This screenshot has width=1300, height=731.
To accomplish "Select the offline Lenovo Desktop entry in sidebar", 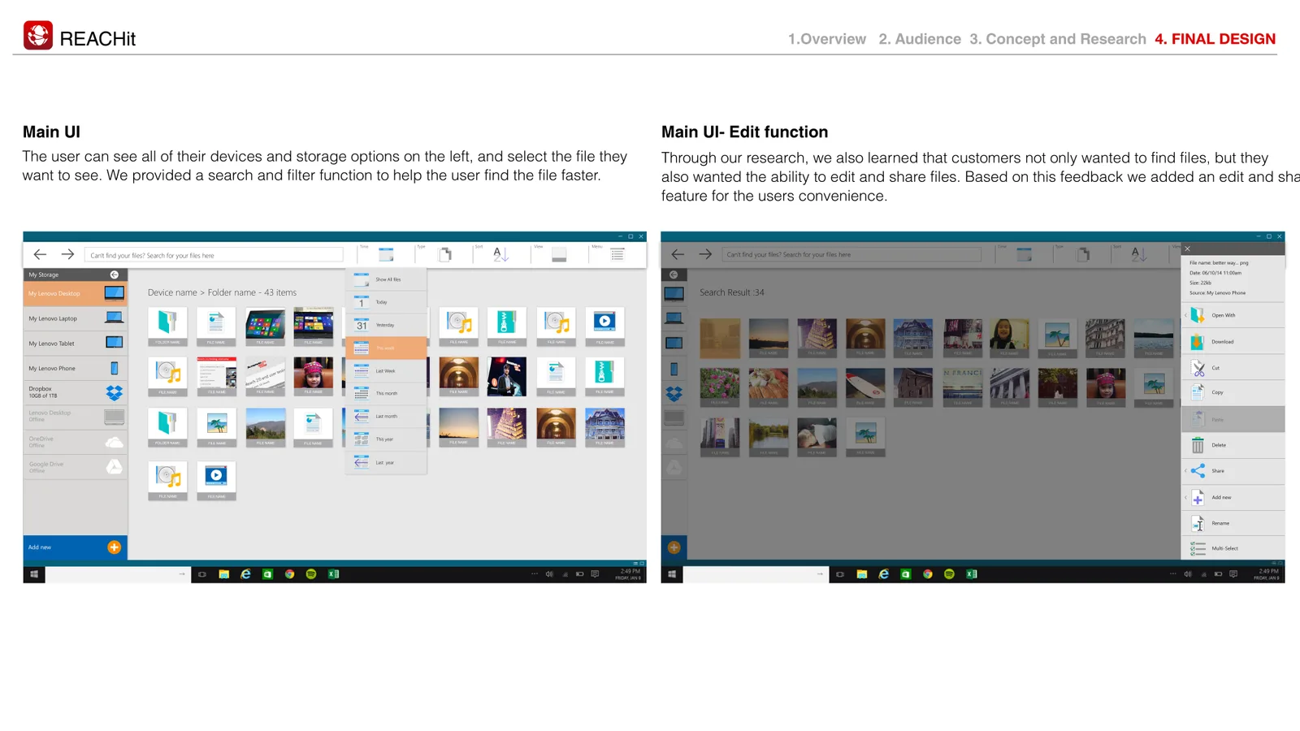I will [76, 417].
